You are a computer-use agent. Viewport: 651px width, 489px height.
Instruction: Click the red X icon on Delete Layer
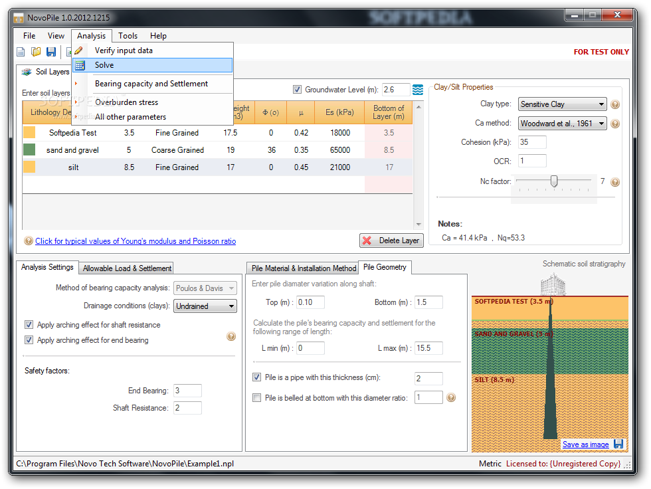coord(367,241)
